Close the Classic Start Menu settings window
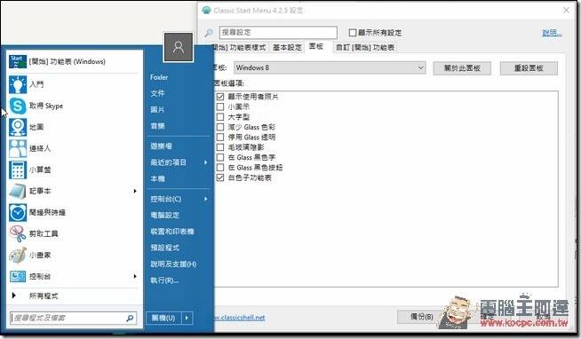 [x=566, y=11]
